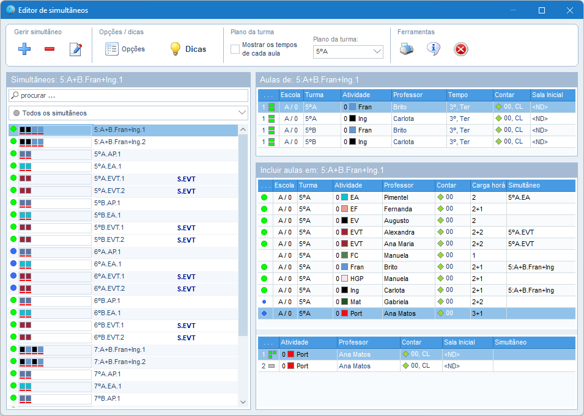Viewport: 584px width, 416px height.
Task: Click the red Port color swatch in 5ºA row
Action: coord(344,313)
